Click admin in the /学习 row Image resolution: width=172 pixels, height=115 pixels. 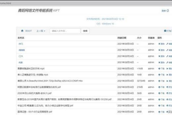tap(151, 44)
